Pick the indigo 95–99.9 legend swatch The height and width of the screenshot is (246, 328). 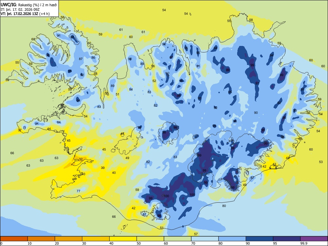pos(287,239)
